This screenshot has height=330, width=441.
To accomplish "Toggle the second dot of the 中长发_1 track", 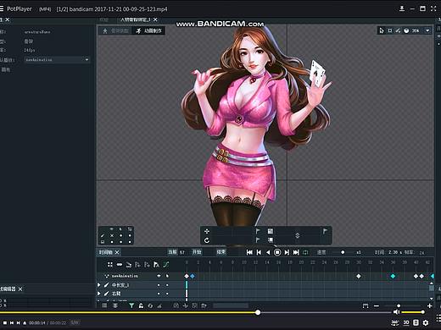I will click(167, 285).
